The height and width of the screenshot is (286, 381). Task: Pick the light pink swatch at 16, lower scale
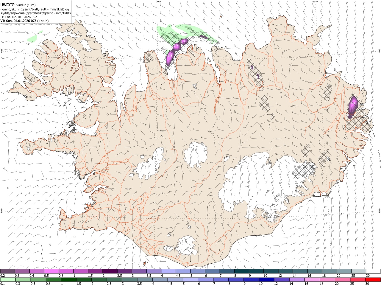pos(312,279)
